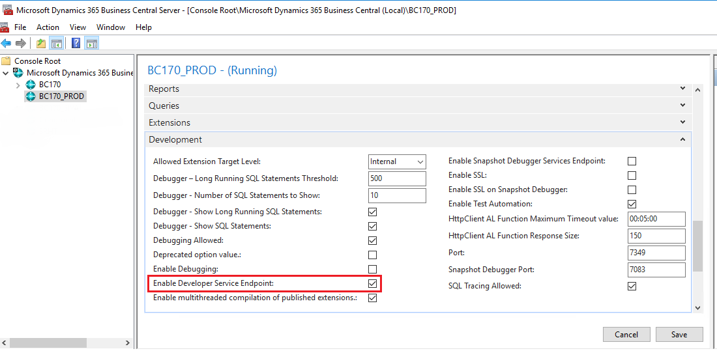This screenshot has height=351, width=717.
Task: Click the Reports section header
Action: pos(417,89)
